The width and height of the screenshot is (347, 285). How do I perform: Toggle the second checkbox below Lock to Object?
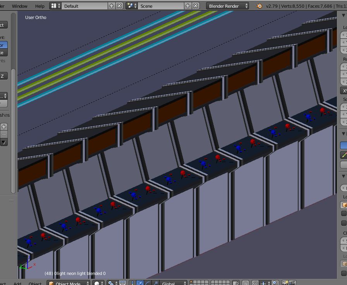click(344, 223)
